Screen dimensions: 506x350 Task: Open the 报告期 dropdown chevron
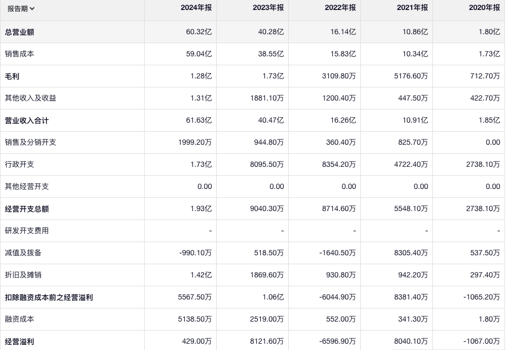click(x=33, y=8)
